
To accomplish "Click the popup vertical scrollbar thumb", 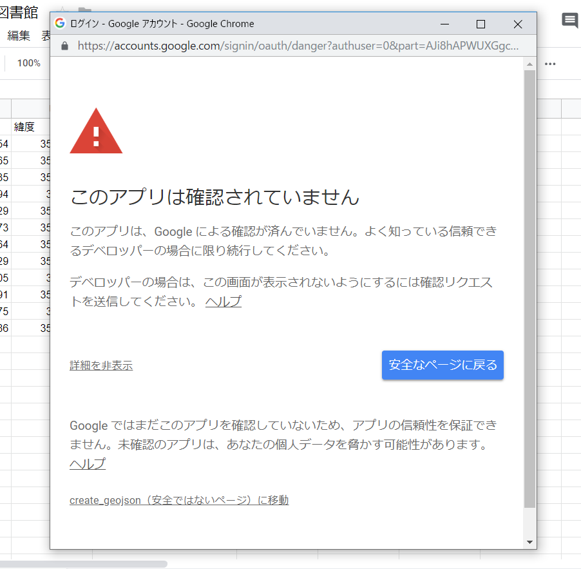I will (530, 289).
